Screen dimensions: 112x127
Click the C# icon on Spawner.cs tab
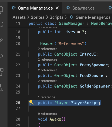tap(68, 8)
